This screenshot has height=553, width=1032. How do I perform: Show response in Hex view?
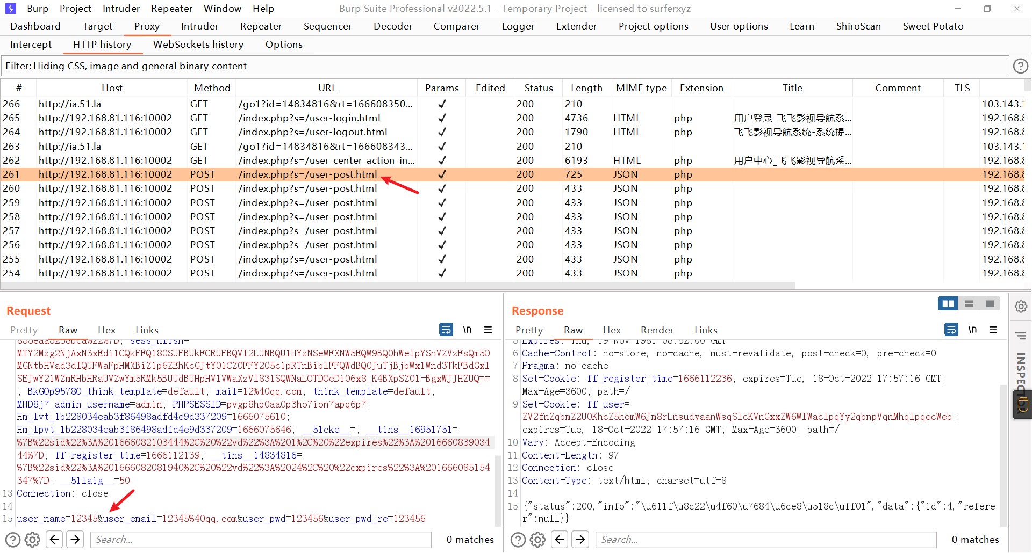(x=612, y=330)
